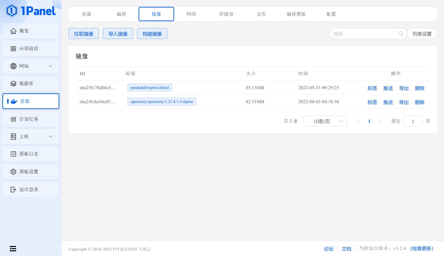
Task: Click the 1Panel logo
Action: pos(31,11)
